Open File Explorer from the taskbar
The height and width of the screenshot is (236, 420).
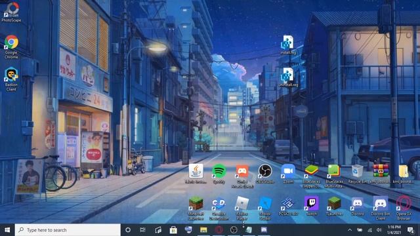[203, 230]
